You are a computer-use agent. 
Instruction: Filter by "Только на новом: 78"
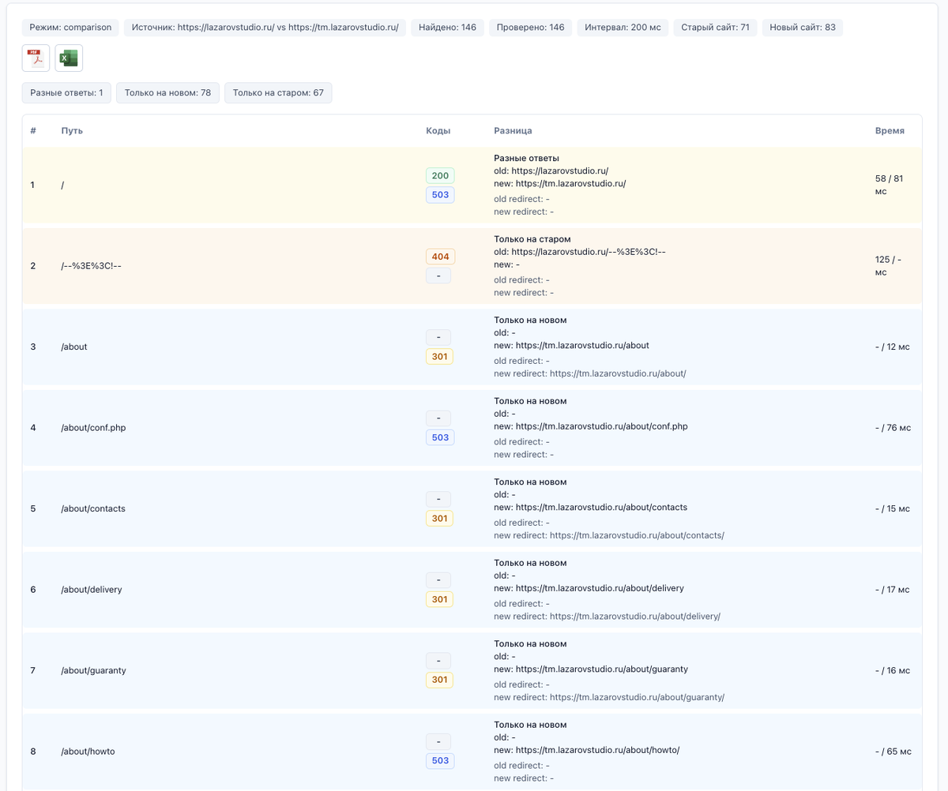167,93
